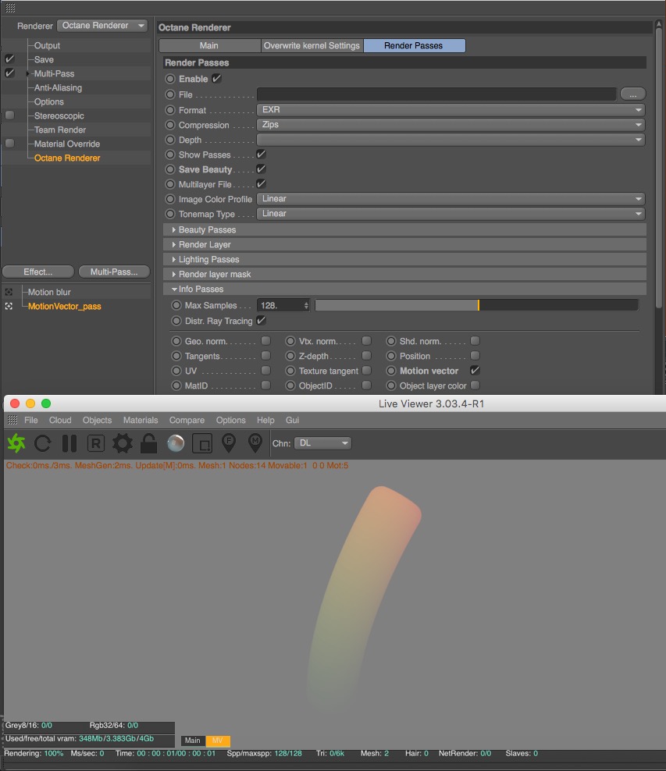The width and height of the screenshot is (666, 771).
Task: Open the Tonemap Type dropdown
Action: [451, 213]
